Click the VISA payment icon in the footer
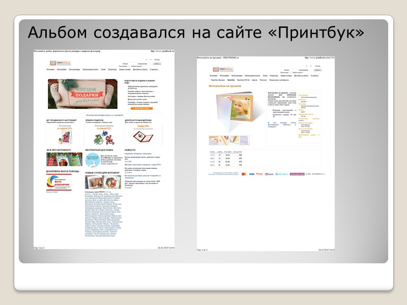Viewport: 407px width, 305px height. click(251, 174)
